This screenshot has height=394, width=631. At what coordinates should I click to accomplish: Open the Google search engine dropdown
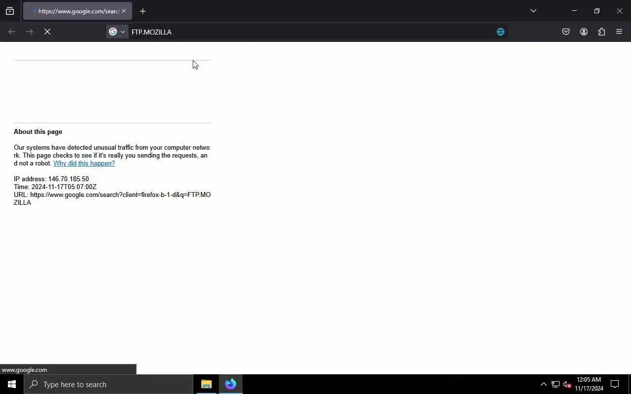click(x=117, y=32)
